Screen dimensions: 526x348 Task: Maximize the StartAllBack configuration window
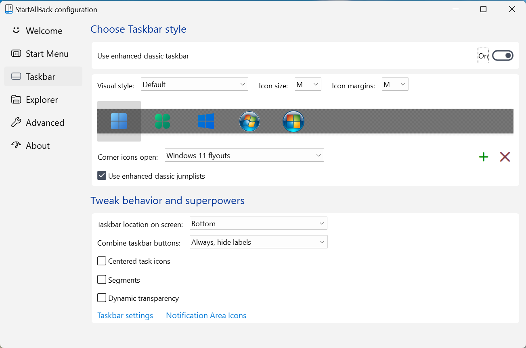(x=483, y=9)
